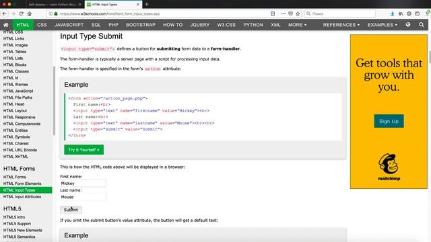This screenshot has height=242, width=431.
Task: Open the W3.CSS navbar item
Action: pos(226,25)
